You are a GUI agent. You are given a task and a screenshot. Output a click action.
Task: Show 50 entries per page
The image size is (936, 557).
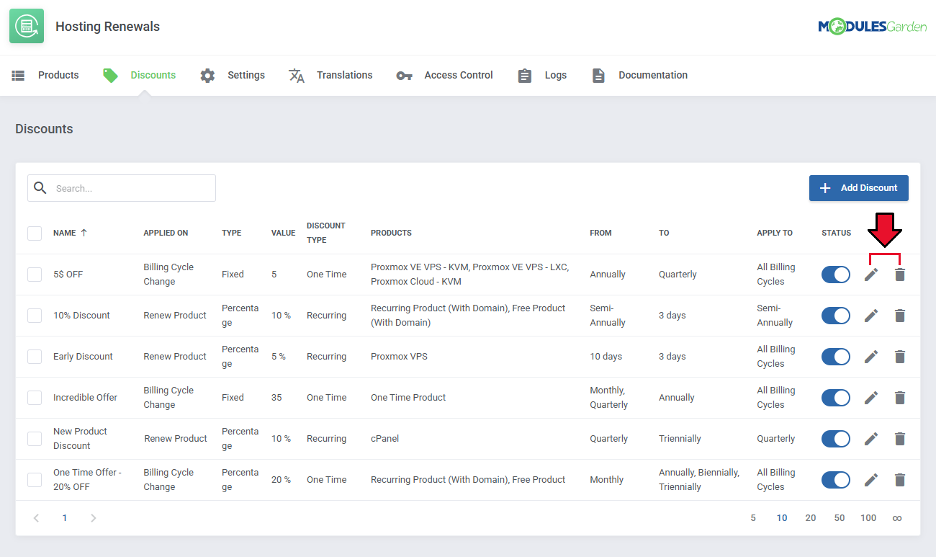[x=840, y=518]
